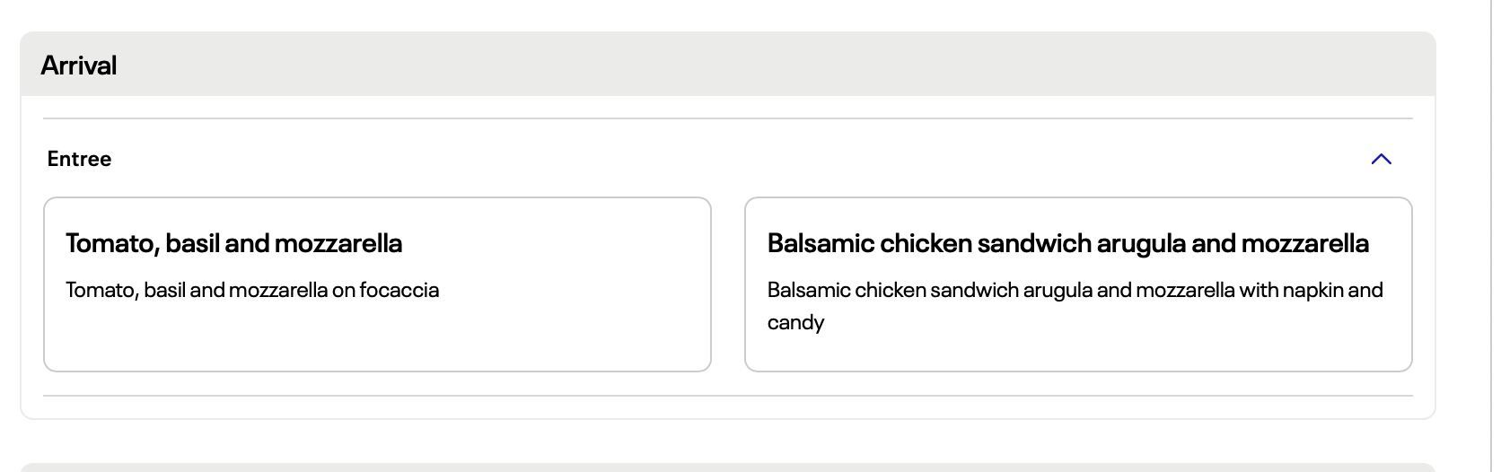The width and height of the screenshot is (1501, 472).
Task: Click the Balsamic chicken sandwich description text
Action: coord(1075,291)
